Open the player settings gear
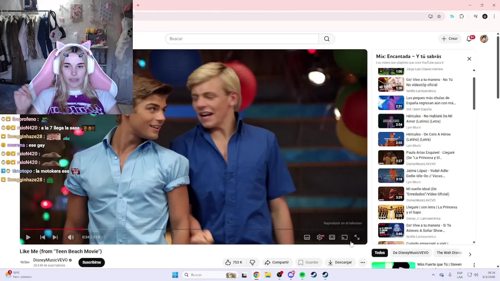The height and width of the screenshot is (281, 500). (x=320, y=237)
